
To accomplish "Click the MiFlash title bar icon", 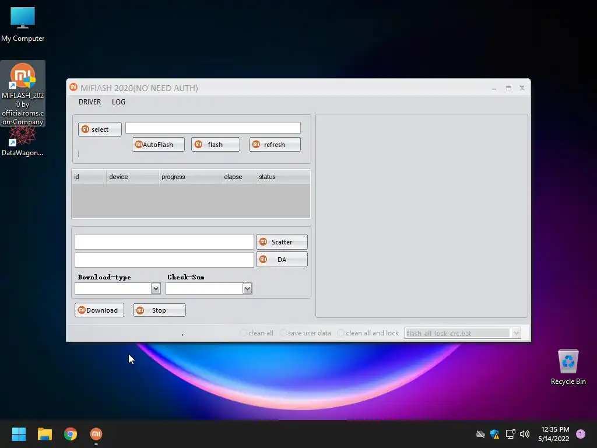I will [x=73, y=87].
